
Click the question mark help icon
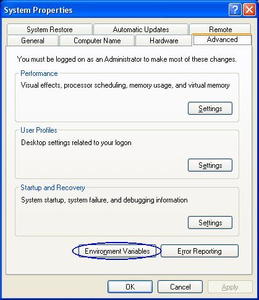[235, 10]
